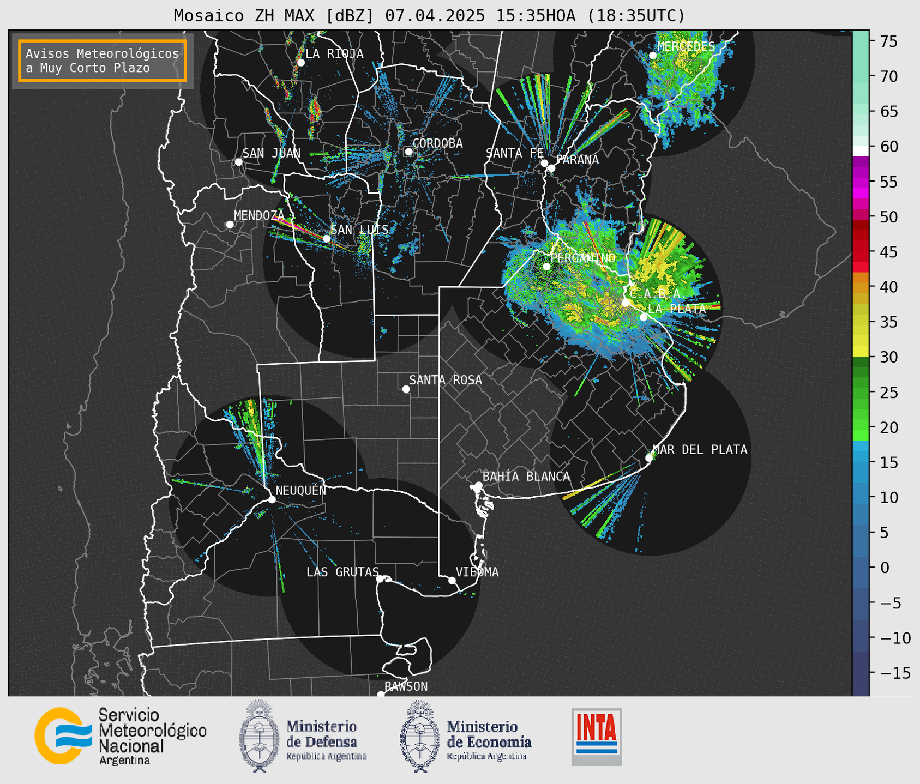Click the SAN LUIS city marker dot
This screenshot has width=920, height=784.
coord(327,238)
